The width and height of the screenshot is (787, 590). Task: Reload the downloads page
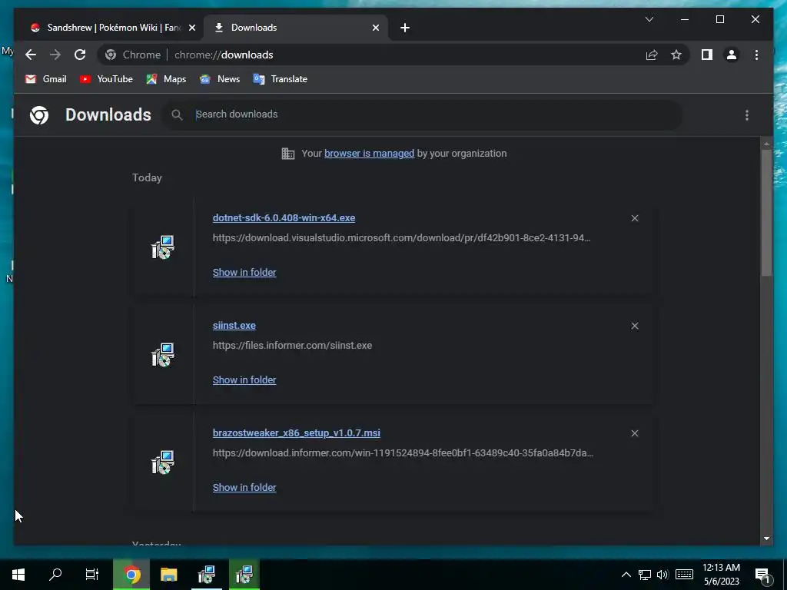click(80, 55)
